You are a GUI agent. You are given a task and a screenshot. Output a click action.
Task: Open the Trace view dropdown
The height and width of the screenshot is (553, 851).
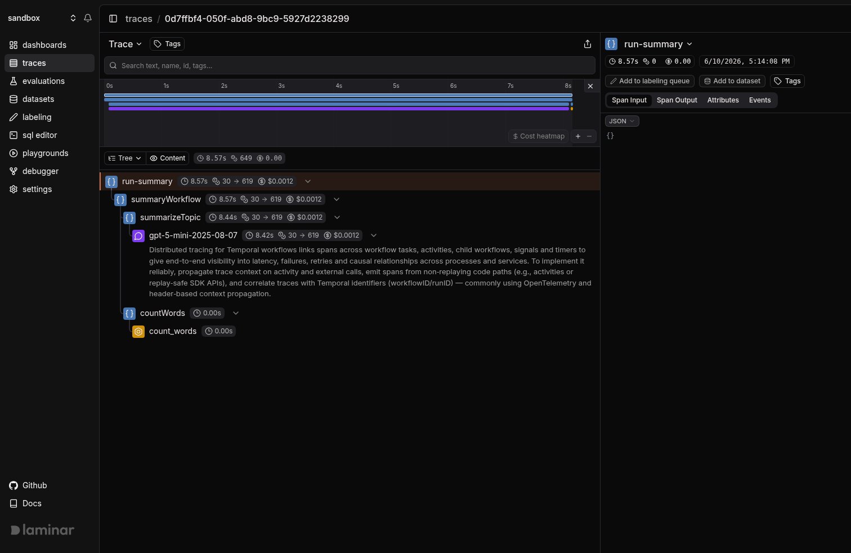[x=125, y=44]
